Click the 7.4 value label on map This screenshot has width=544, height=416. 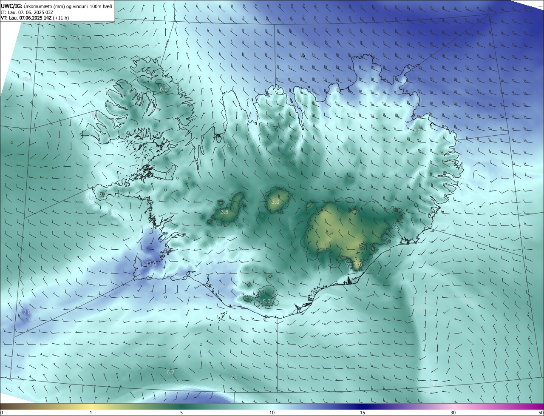pyautogui.click(x=77, y=38)
